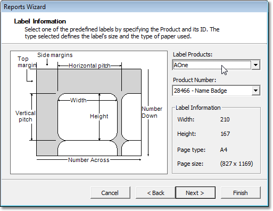Click the Number Across diagram label

point(89,160)
